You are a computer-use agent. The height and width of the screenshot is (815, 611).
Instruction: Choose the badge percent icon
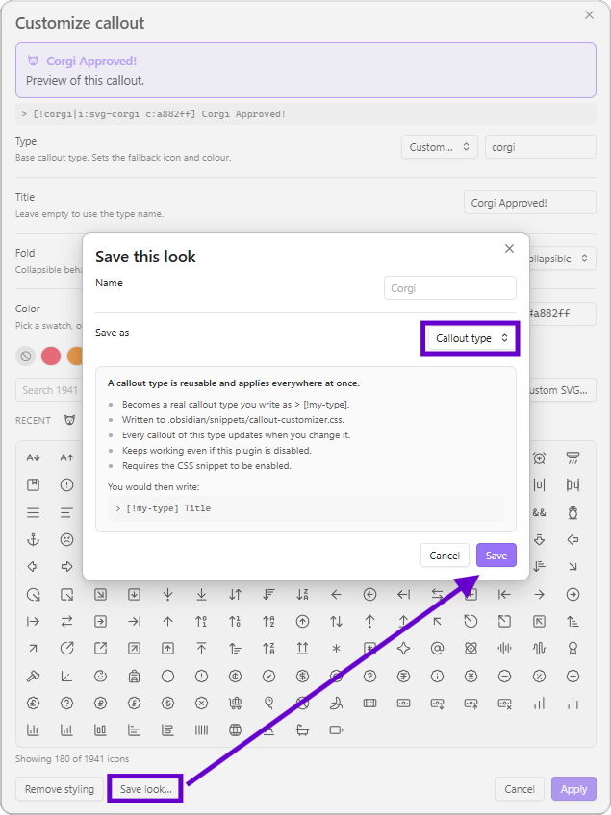coord(539,676)
